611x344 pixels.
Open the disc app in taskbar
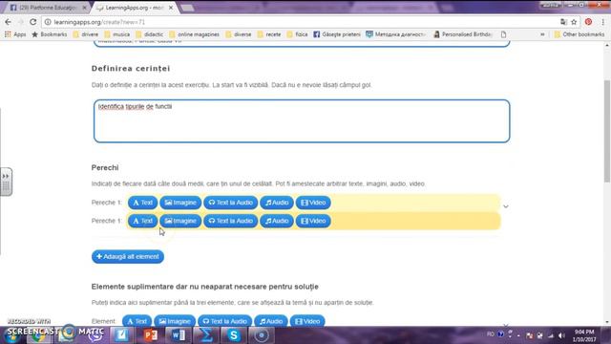(261, 335)
